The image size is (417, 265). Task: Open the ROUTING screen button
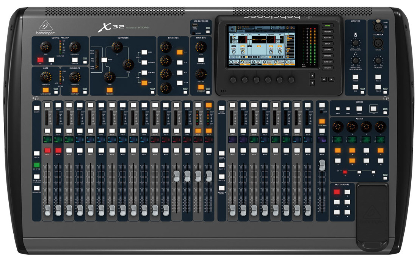pyautogui.click(x=328, y=38)
